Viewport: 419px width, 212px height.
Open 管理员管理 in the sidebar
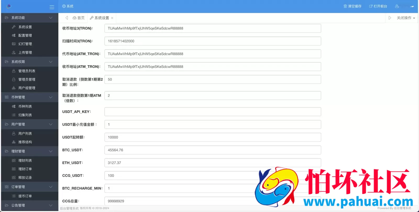tap(27, 79)
